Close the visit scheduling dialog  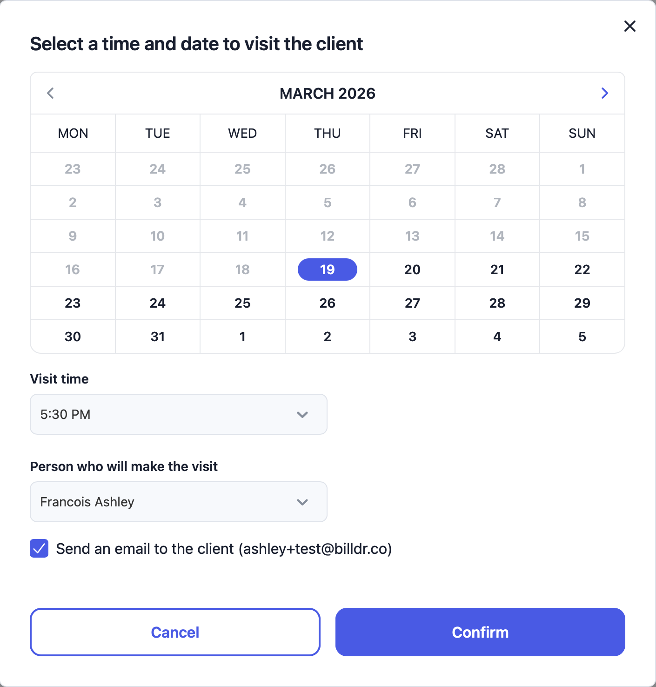coord(630,26)
